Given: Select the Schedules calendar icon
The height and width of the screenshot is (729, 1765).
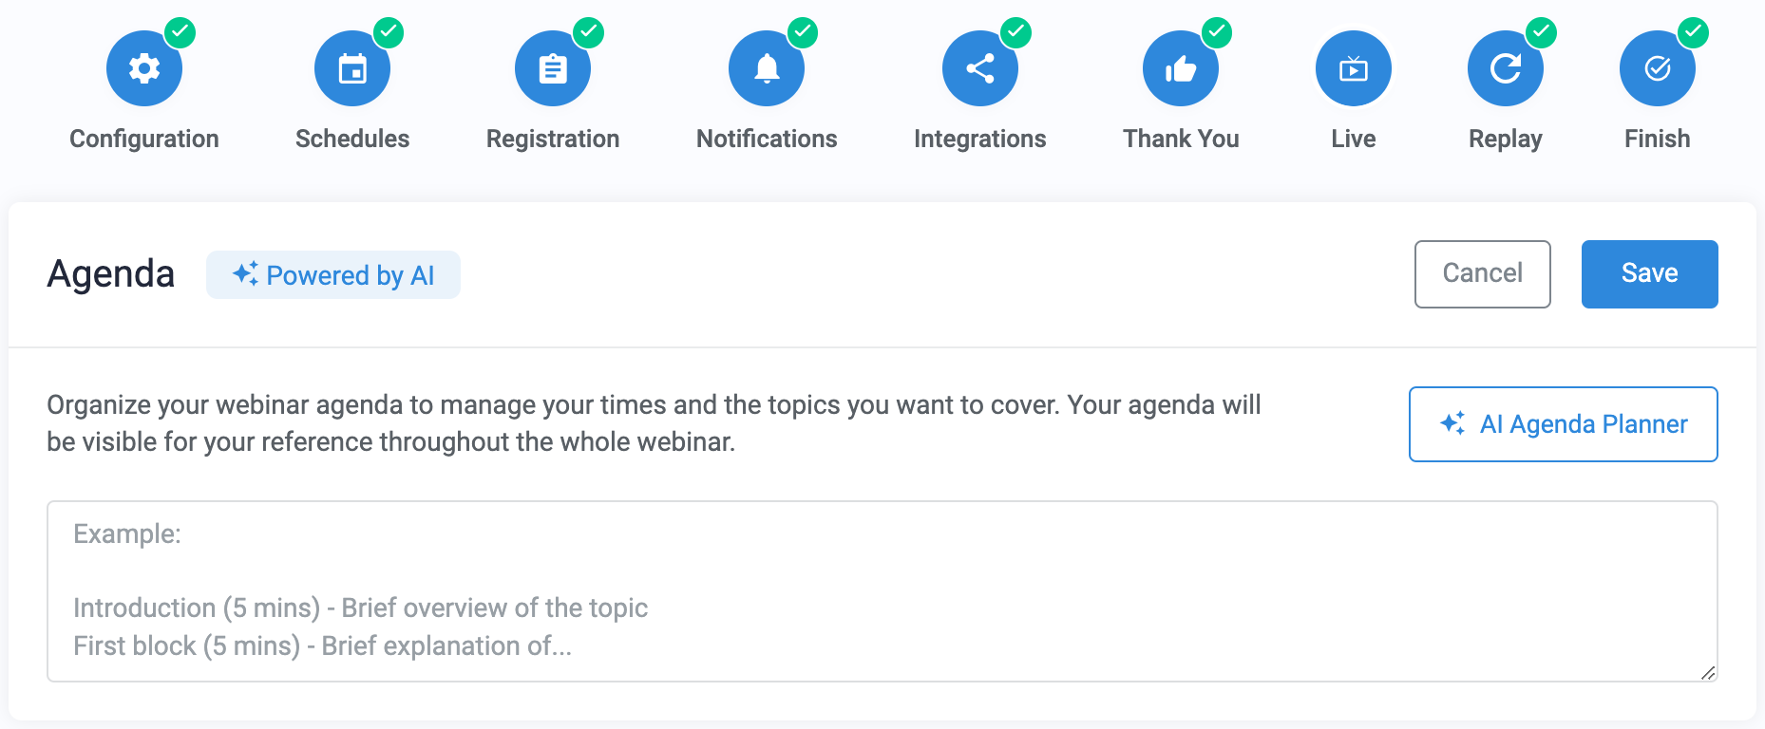Looking at the screenshot, I should [x=351, y=67].
